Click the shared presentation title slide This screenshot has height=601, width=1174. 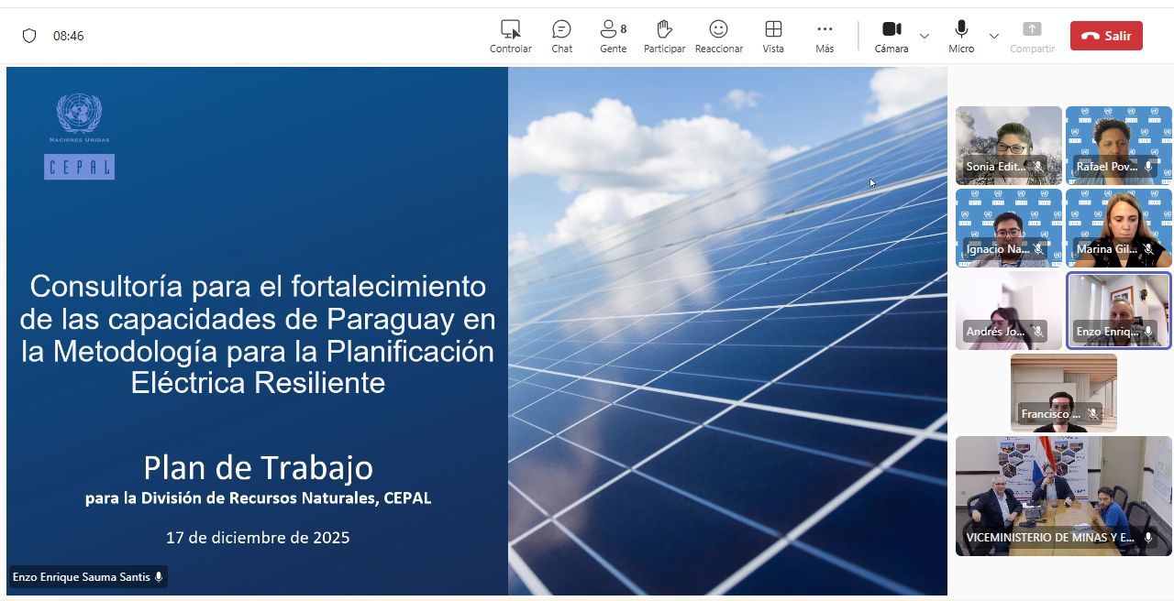[476, 330]
